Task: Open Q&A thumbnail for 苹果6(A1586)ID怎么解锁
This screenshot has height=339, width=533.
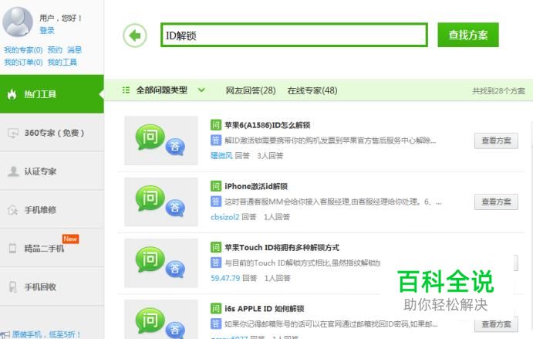Action: pyautogui.click(x=161, y=141)
